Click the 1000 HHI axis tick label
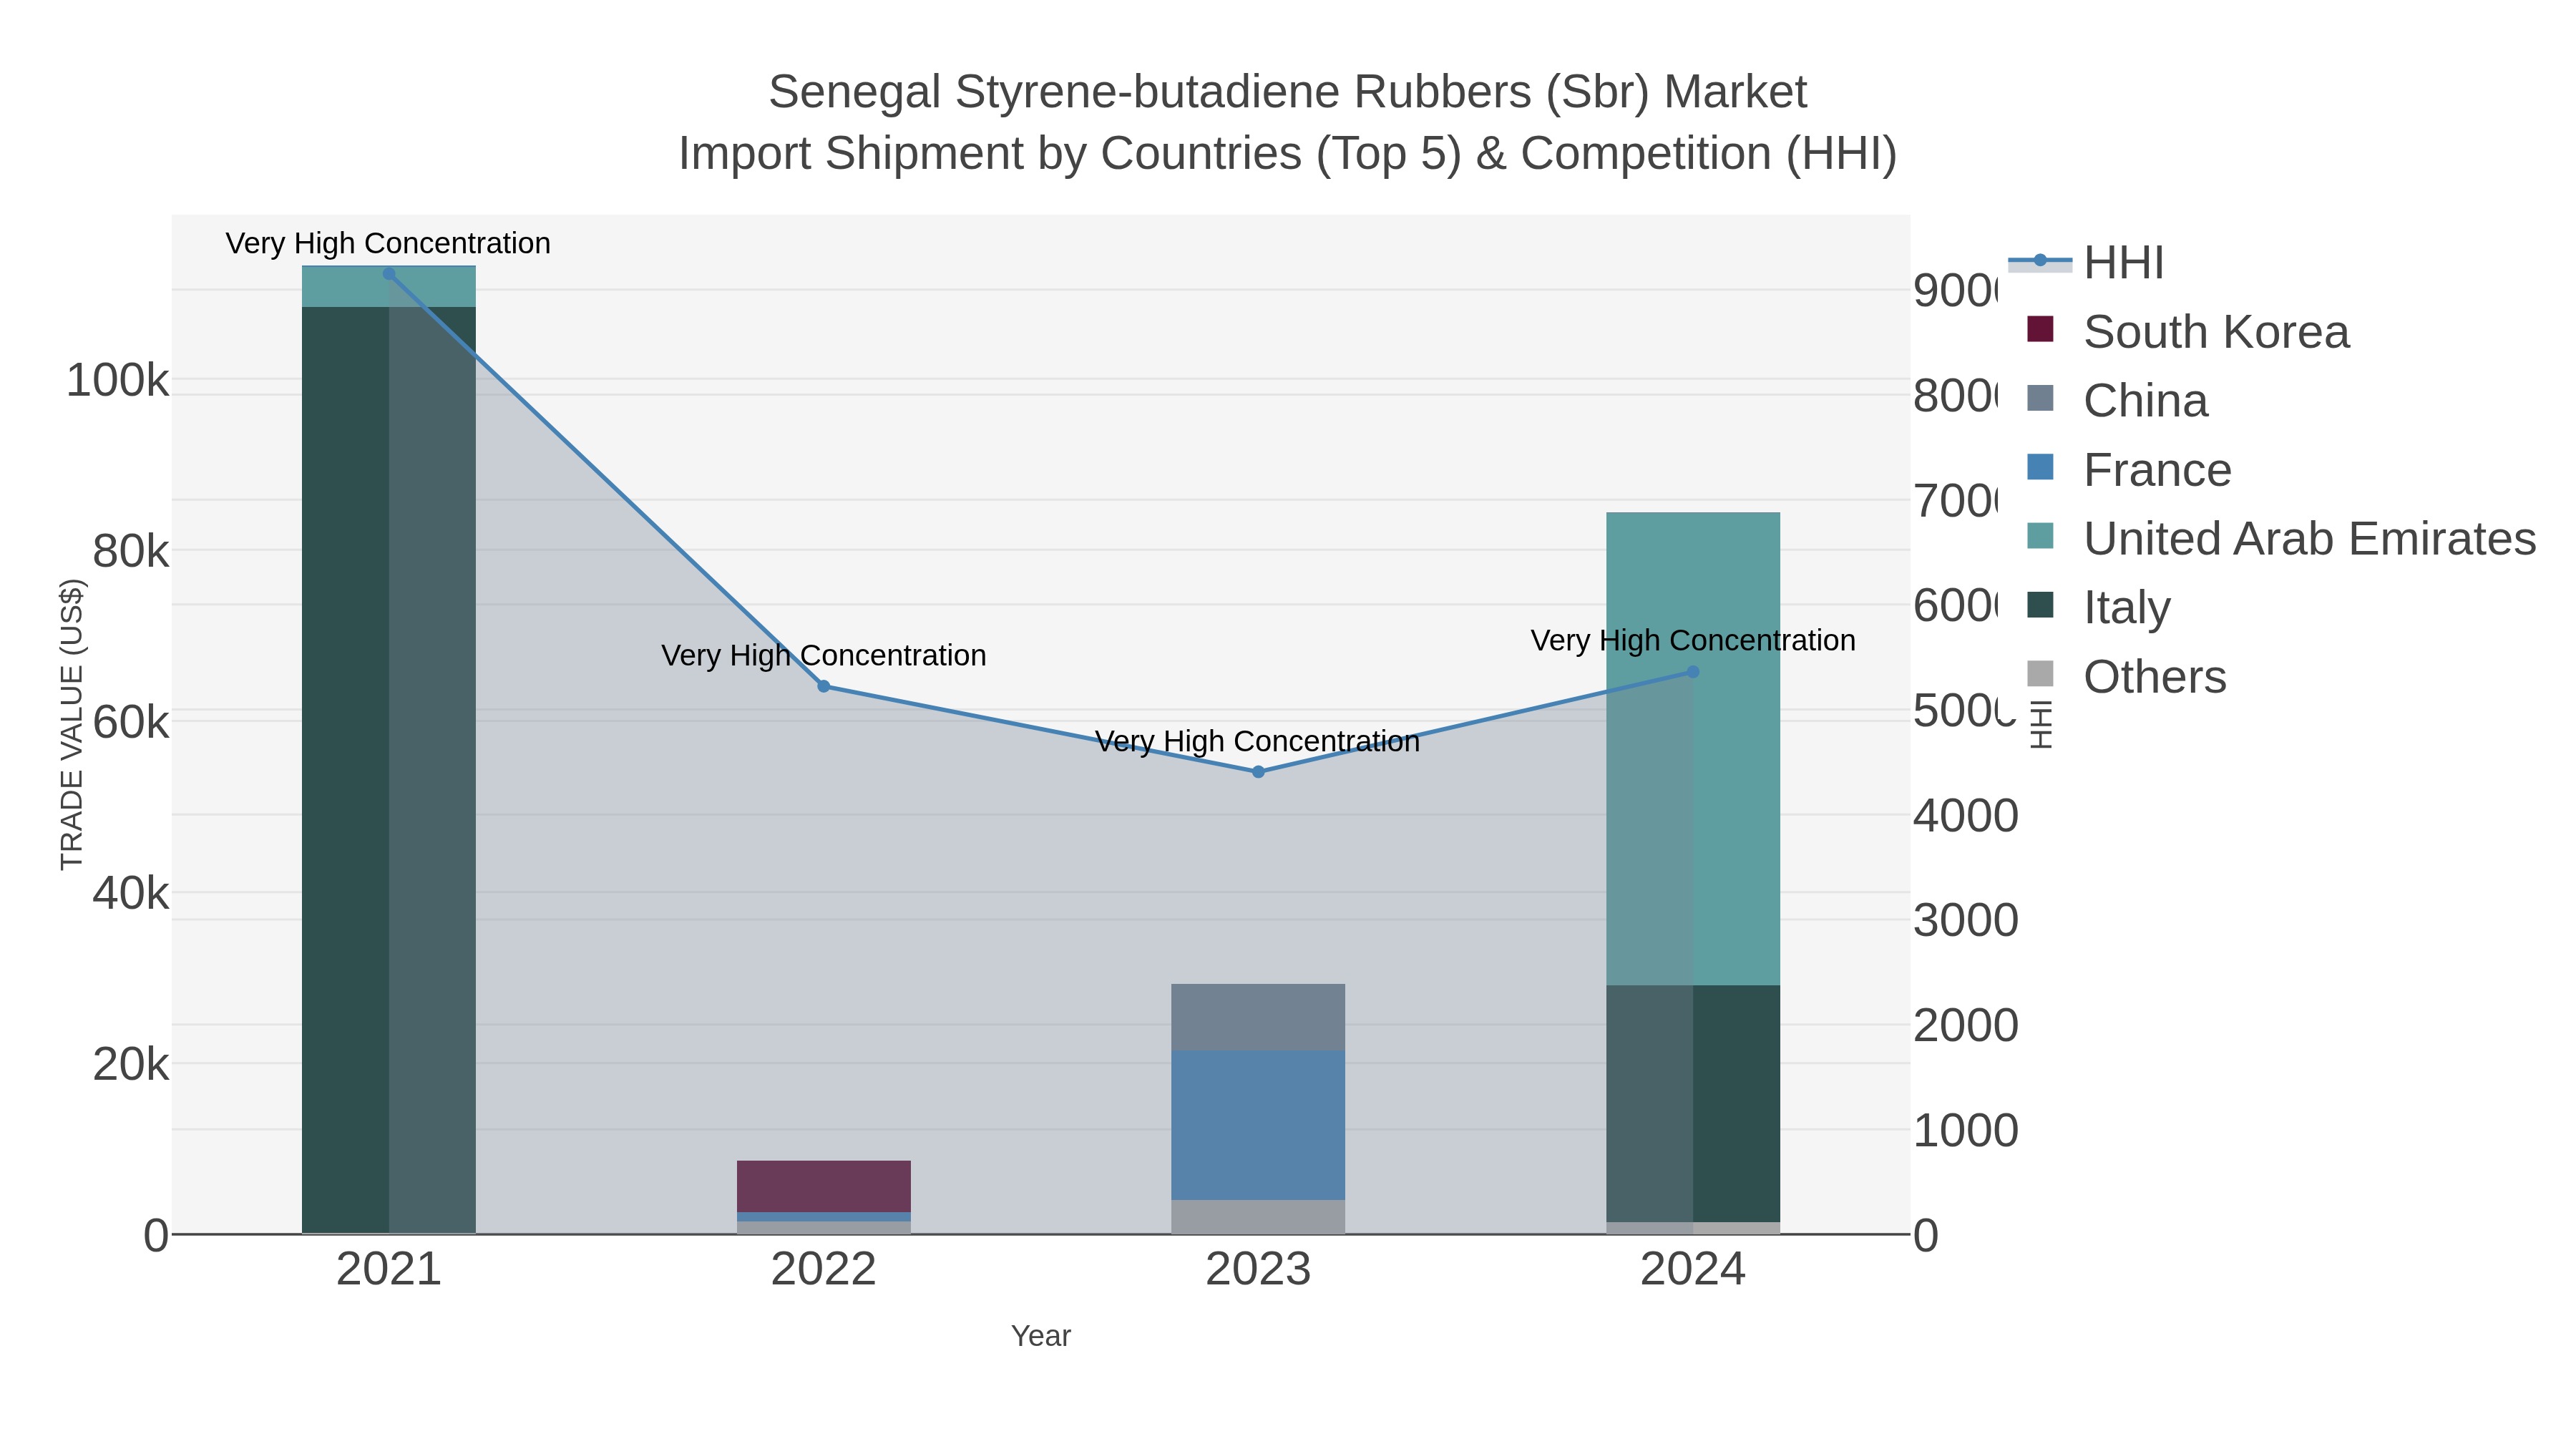Screen dimensions: 2576x1449 tap(1966, 1131)
